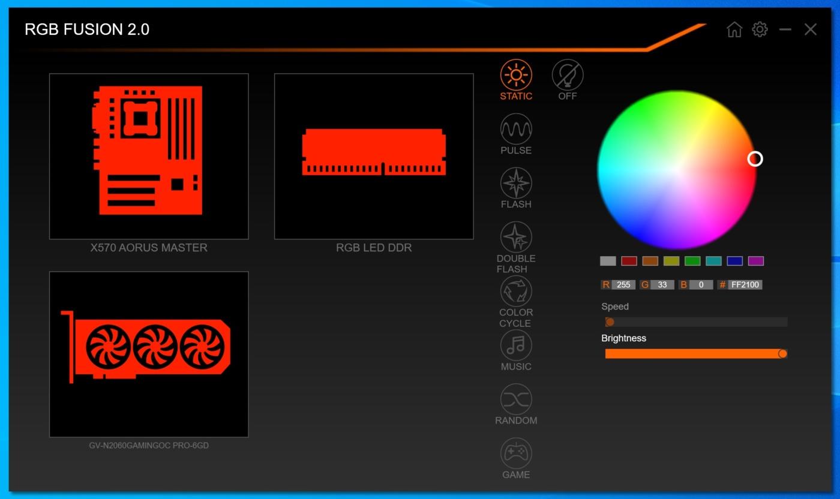This screenshot has height=499, width=840.
Task: Click the R value field showing 255
Action: click(x=624, y=285)
